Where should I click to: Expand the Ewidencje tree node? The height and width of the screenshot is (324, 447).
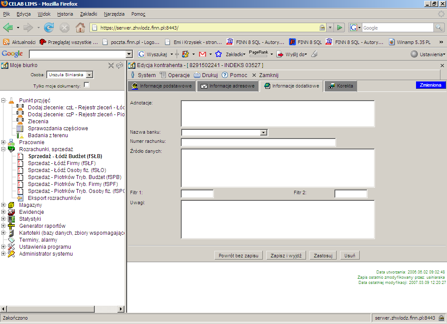(x=3, y=212)
